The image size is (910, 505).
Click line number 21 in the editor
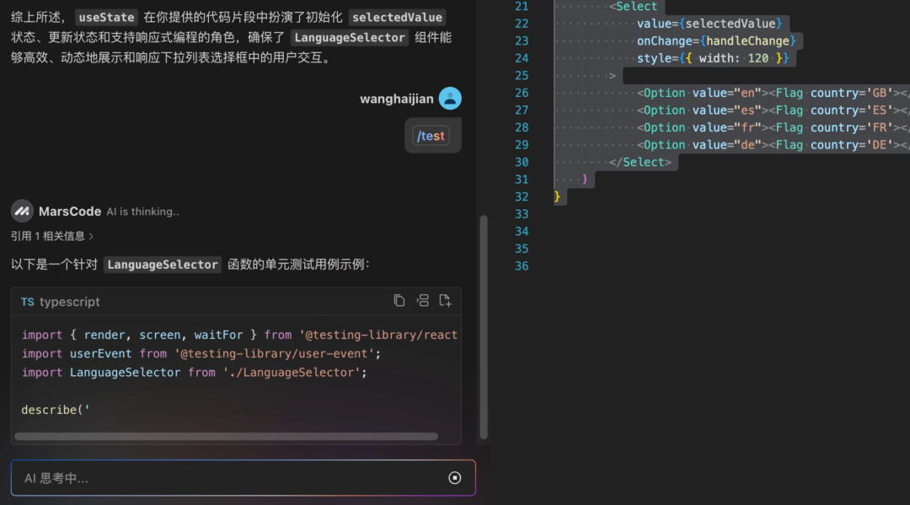click(521, 6)
